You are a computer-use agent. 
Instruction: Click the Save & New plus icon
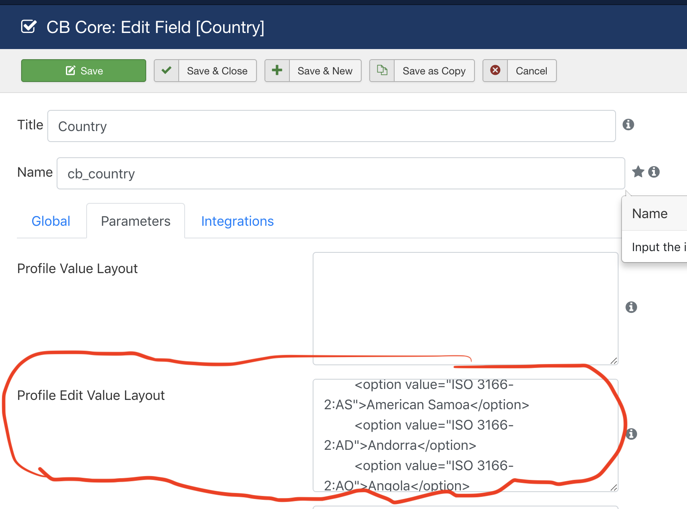click(x=277, y=70)
